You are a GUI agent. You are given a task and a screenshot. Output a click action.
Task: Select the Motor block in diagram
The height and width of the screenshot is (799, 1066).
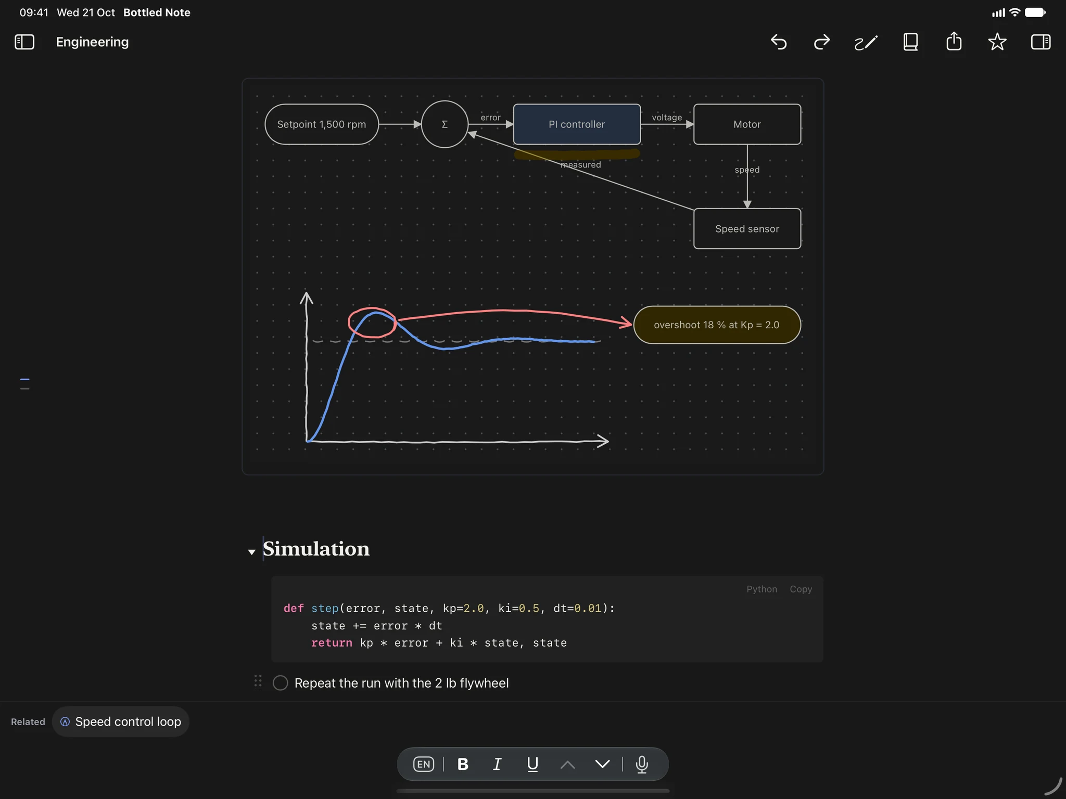coord(747,124)
